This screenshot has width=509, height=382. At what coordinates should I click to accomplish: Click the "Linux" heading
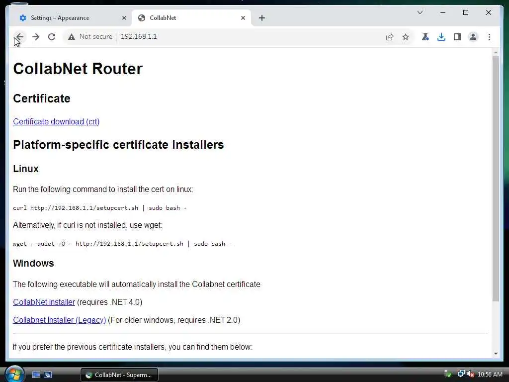coord(26,169)
